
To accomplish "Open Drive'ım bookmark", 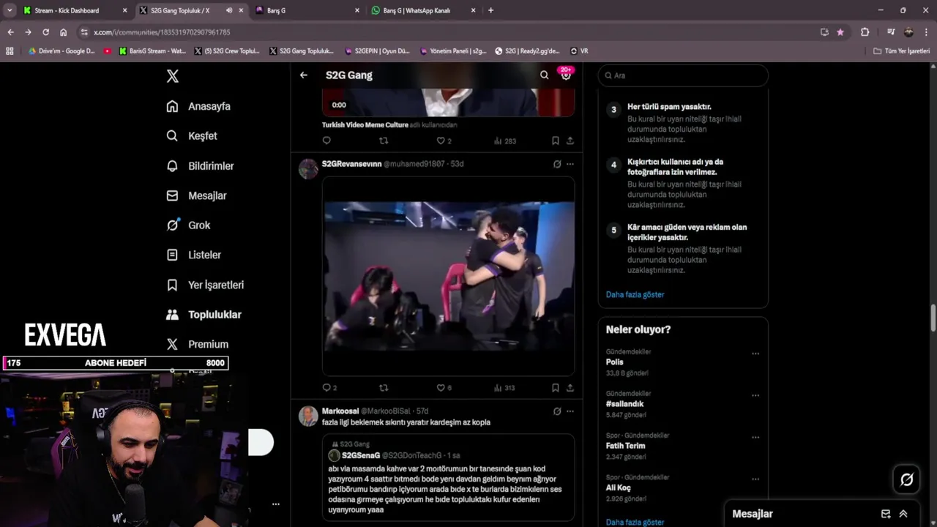I will point(61,51).
